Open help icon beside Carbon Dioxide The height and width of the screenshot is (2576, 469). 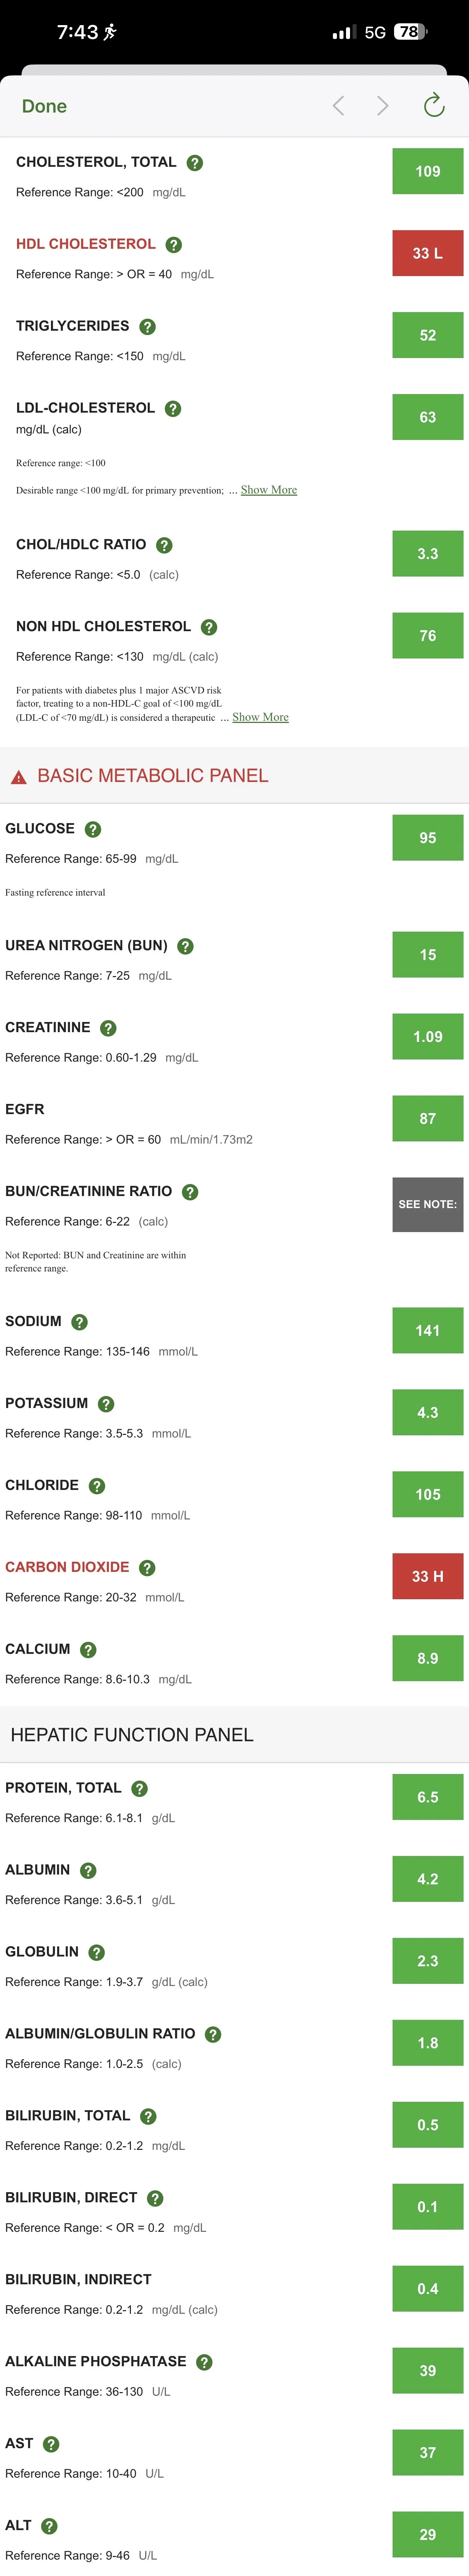[147, 1567]
